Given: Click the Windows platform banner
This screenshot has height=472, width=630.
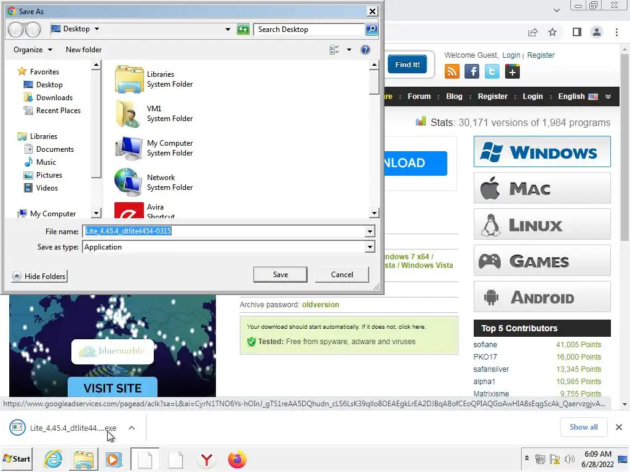Looking at the screenshot, I should tap(542, 152).
